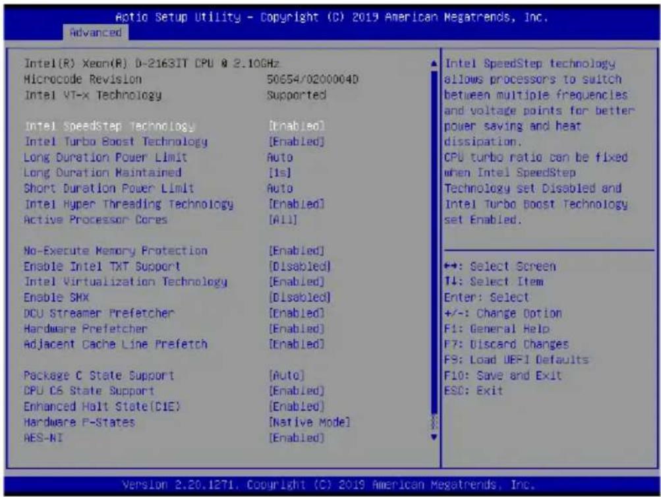The height and width of the screenshot is (497, 661).
Task: Select CPU C6 State Support
Action: click(x=89, y=391)
